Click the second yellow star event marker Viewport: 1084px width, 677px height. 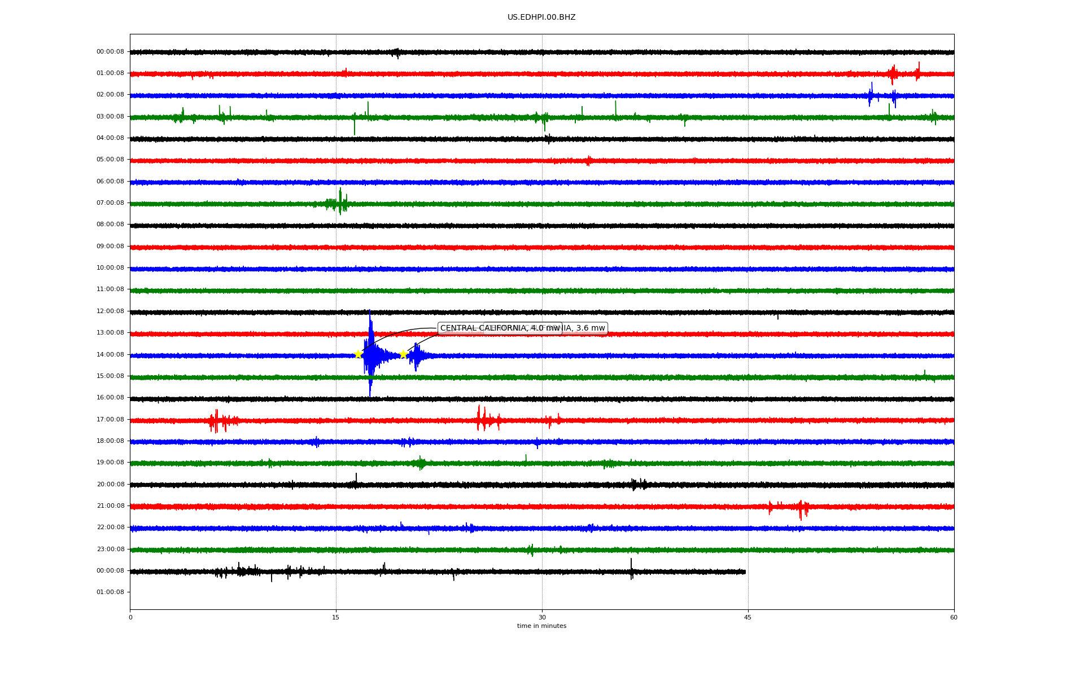403,354
